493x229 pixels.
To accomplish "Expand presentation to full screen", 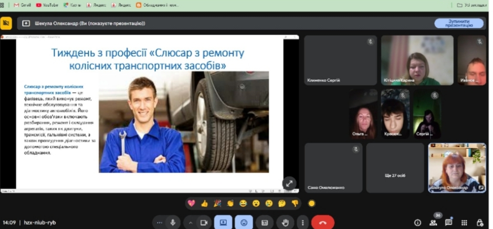I will point(289,183).
